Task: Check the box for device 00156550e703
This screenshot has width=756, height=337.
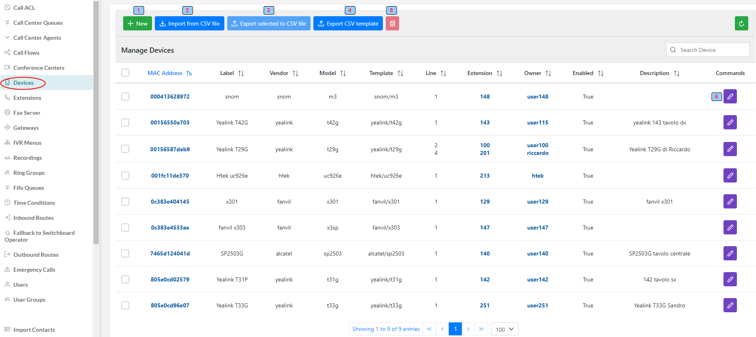Action: (125, 122)
